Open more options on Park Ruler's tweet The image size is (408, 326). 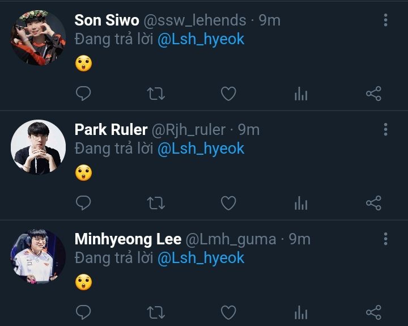tap(385, 129)
